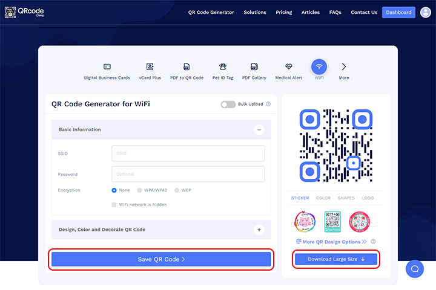Click the WiFi QR type icon
The height and width of the screenshot is (290, 436).
pos(319,66)
